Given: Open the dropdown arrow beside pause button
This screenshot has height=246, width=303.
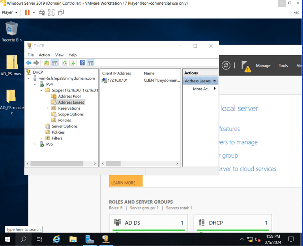Looking at the screenshot, I should pos(34,13).
